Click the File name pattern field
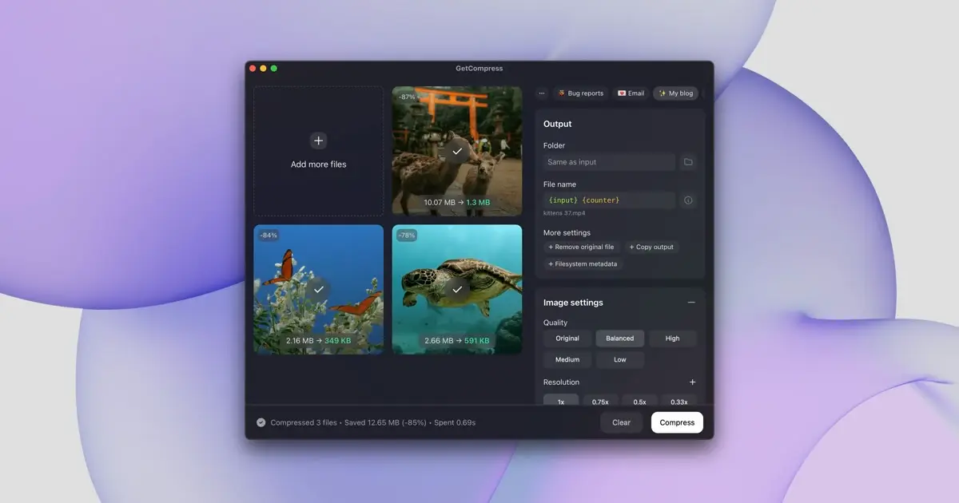The width and height of the screenshot is (959, 503). (x=609, y=200)
